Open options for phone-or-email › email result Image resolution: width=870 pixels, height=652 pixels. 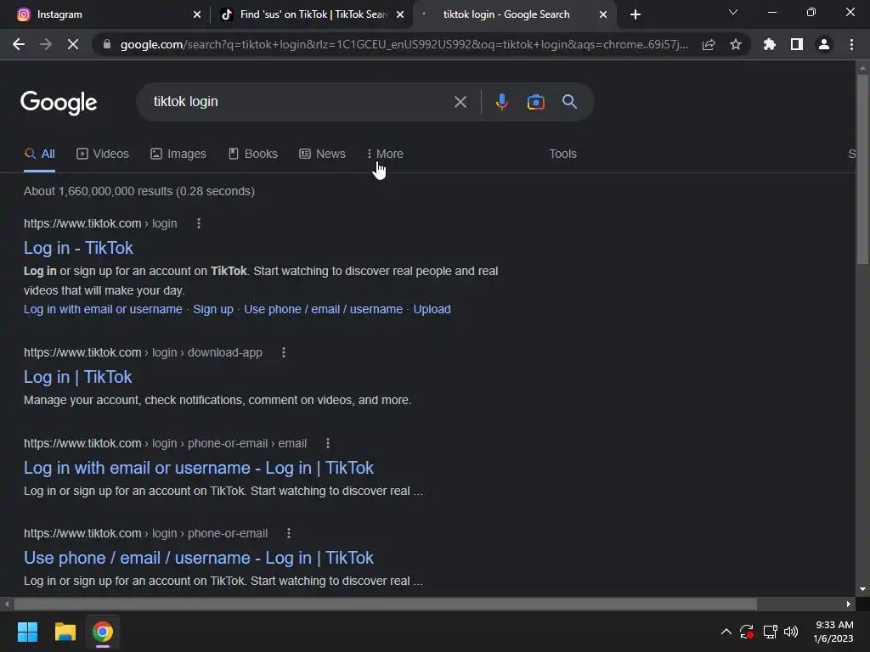tap(328, 443)
